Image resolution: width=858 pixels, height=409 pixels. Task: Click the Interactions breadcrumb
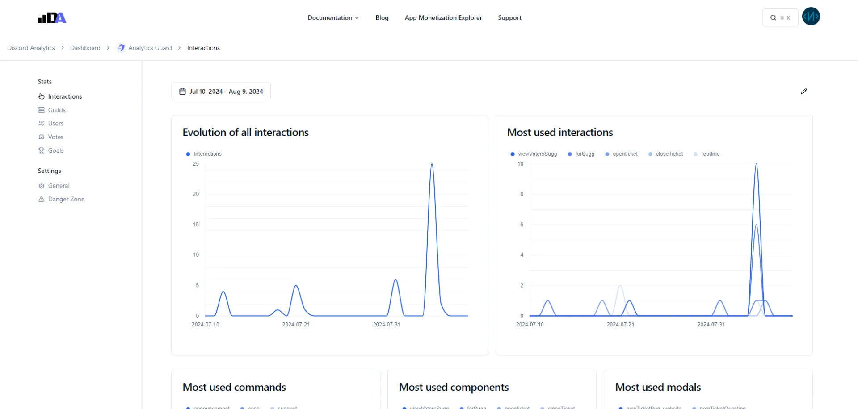(x=203, y=48)
